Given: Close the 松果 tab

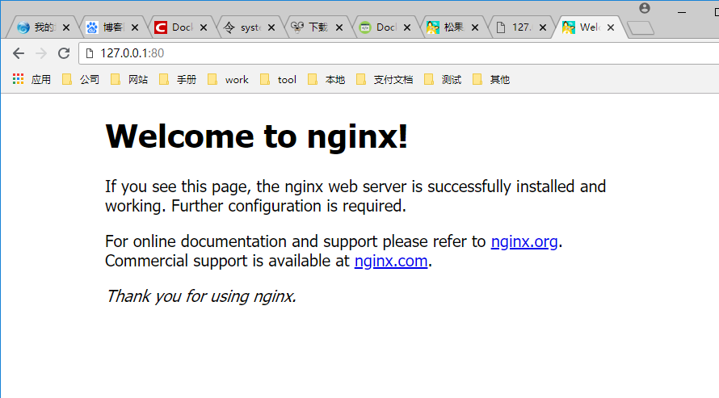Looking at the screenshot, I should (474, 27).
